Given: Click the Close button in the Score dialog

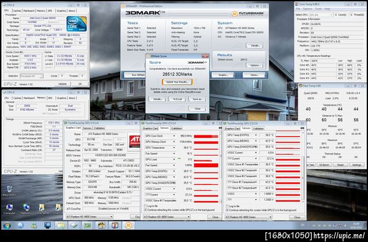Looking at the screenshot, I should point(197,108).
